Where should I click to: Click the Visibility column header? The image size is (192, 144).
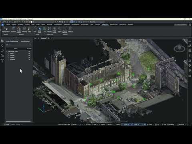29,49
